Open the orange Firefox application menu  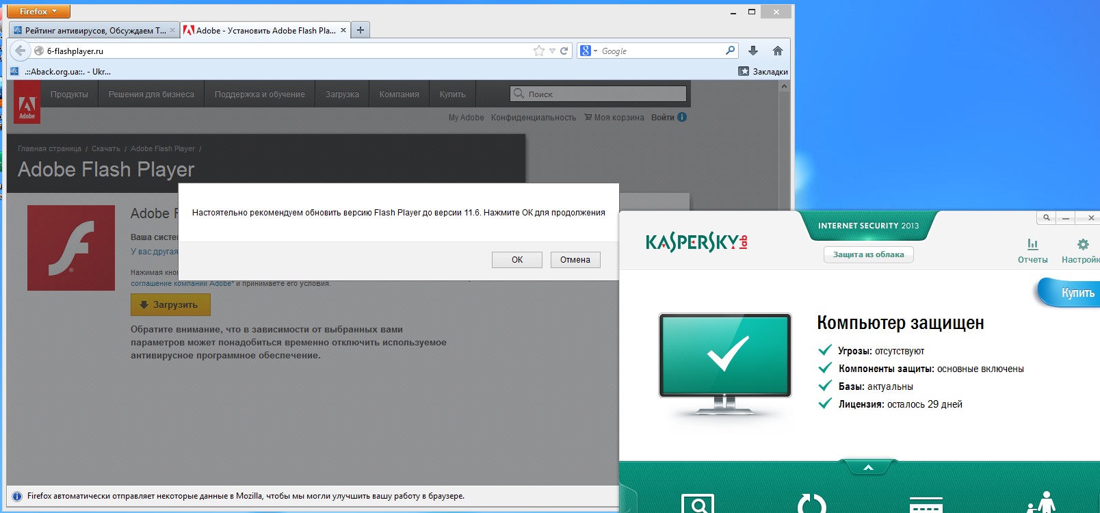click(x=38, y=12)
